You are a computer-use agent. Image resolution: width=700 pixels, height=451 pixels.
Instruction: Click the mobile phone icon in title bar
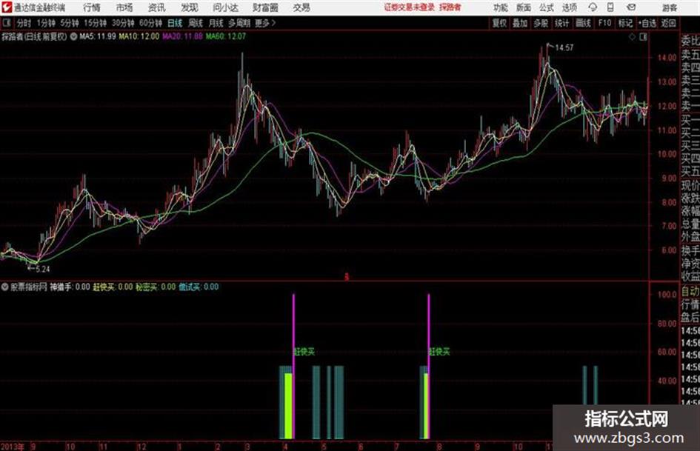tap(610, 7)
